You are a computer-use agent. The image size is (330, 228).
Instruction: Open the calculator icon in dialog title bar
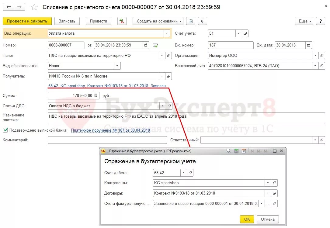click(236, 151)
